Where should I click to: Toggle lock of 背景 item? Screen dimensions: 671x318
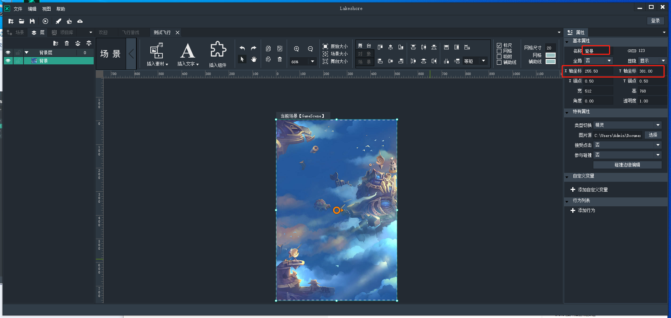[18, 61]
